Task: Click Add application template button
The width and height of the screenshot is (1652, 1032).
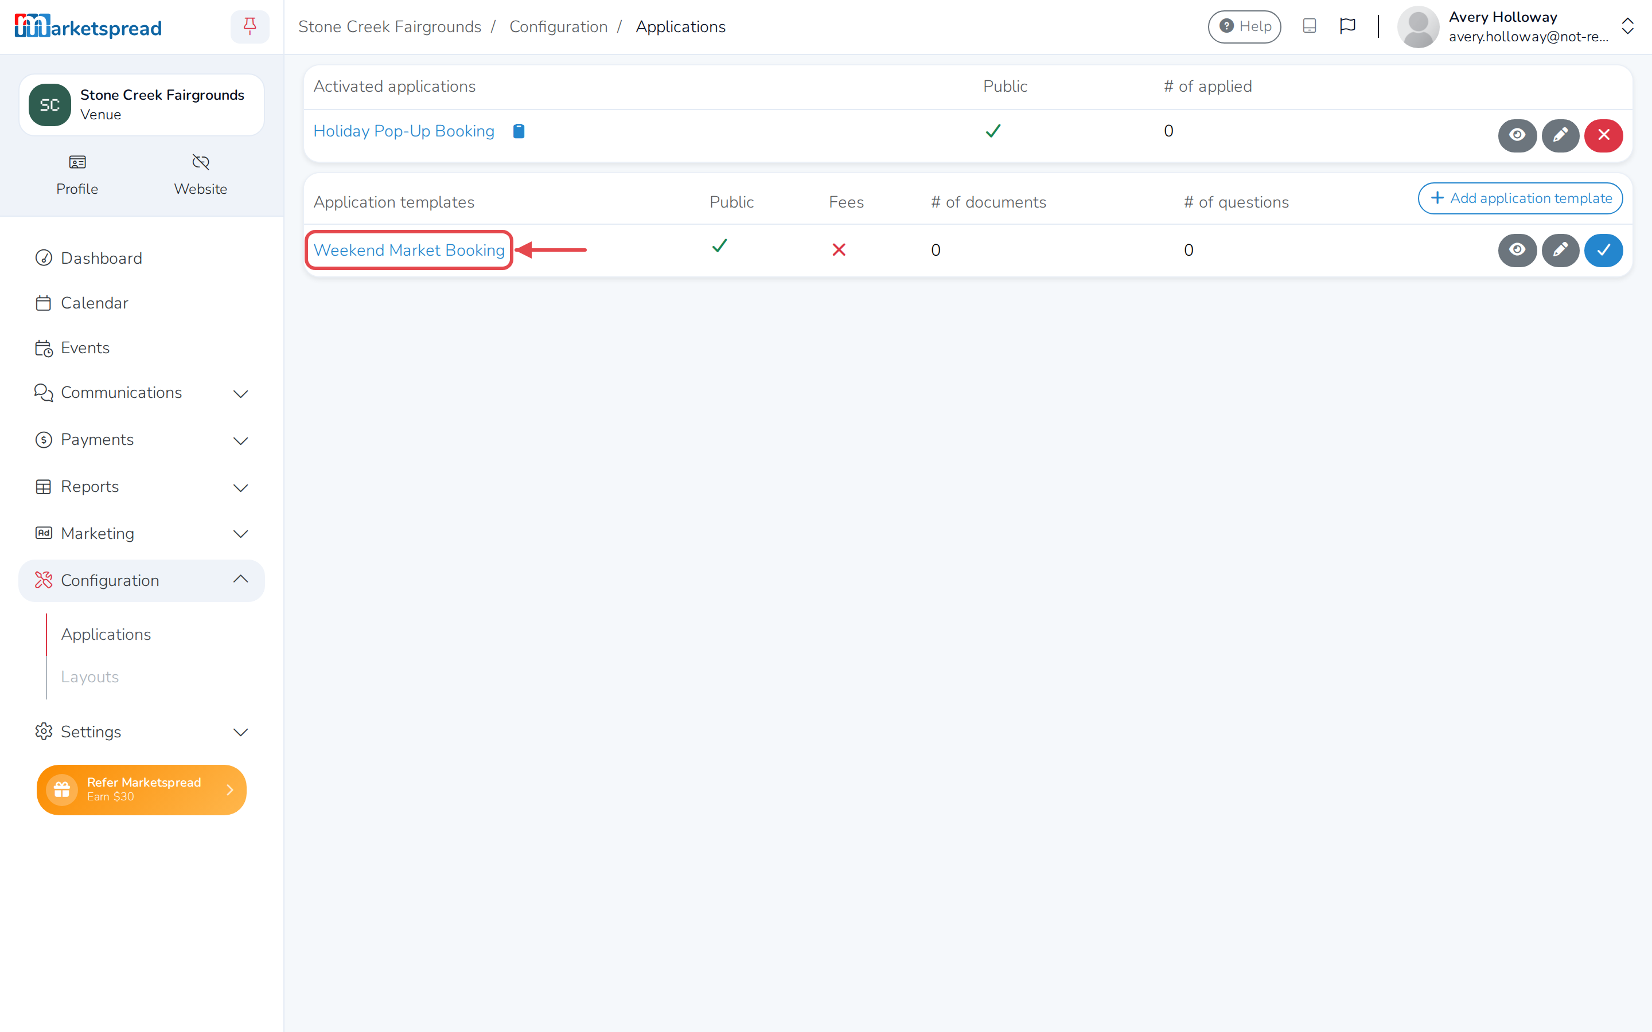Action: 1519,198
